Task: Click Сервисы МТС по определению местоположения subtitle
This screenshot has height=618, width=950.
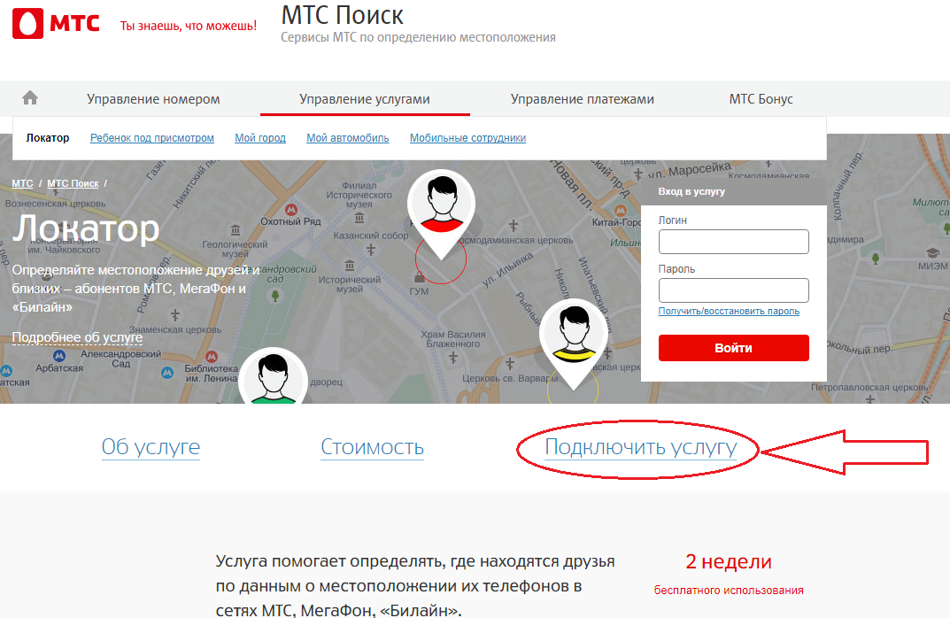Action: tap(418, 37)
